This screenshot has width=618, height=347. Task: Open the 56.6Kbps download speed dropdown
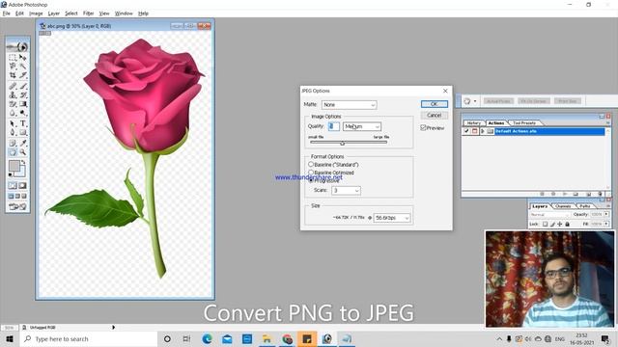point(392,218)
